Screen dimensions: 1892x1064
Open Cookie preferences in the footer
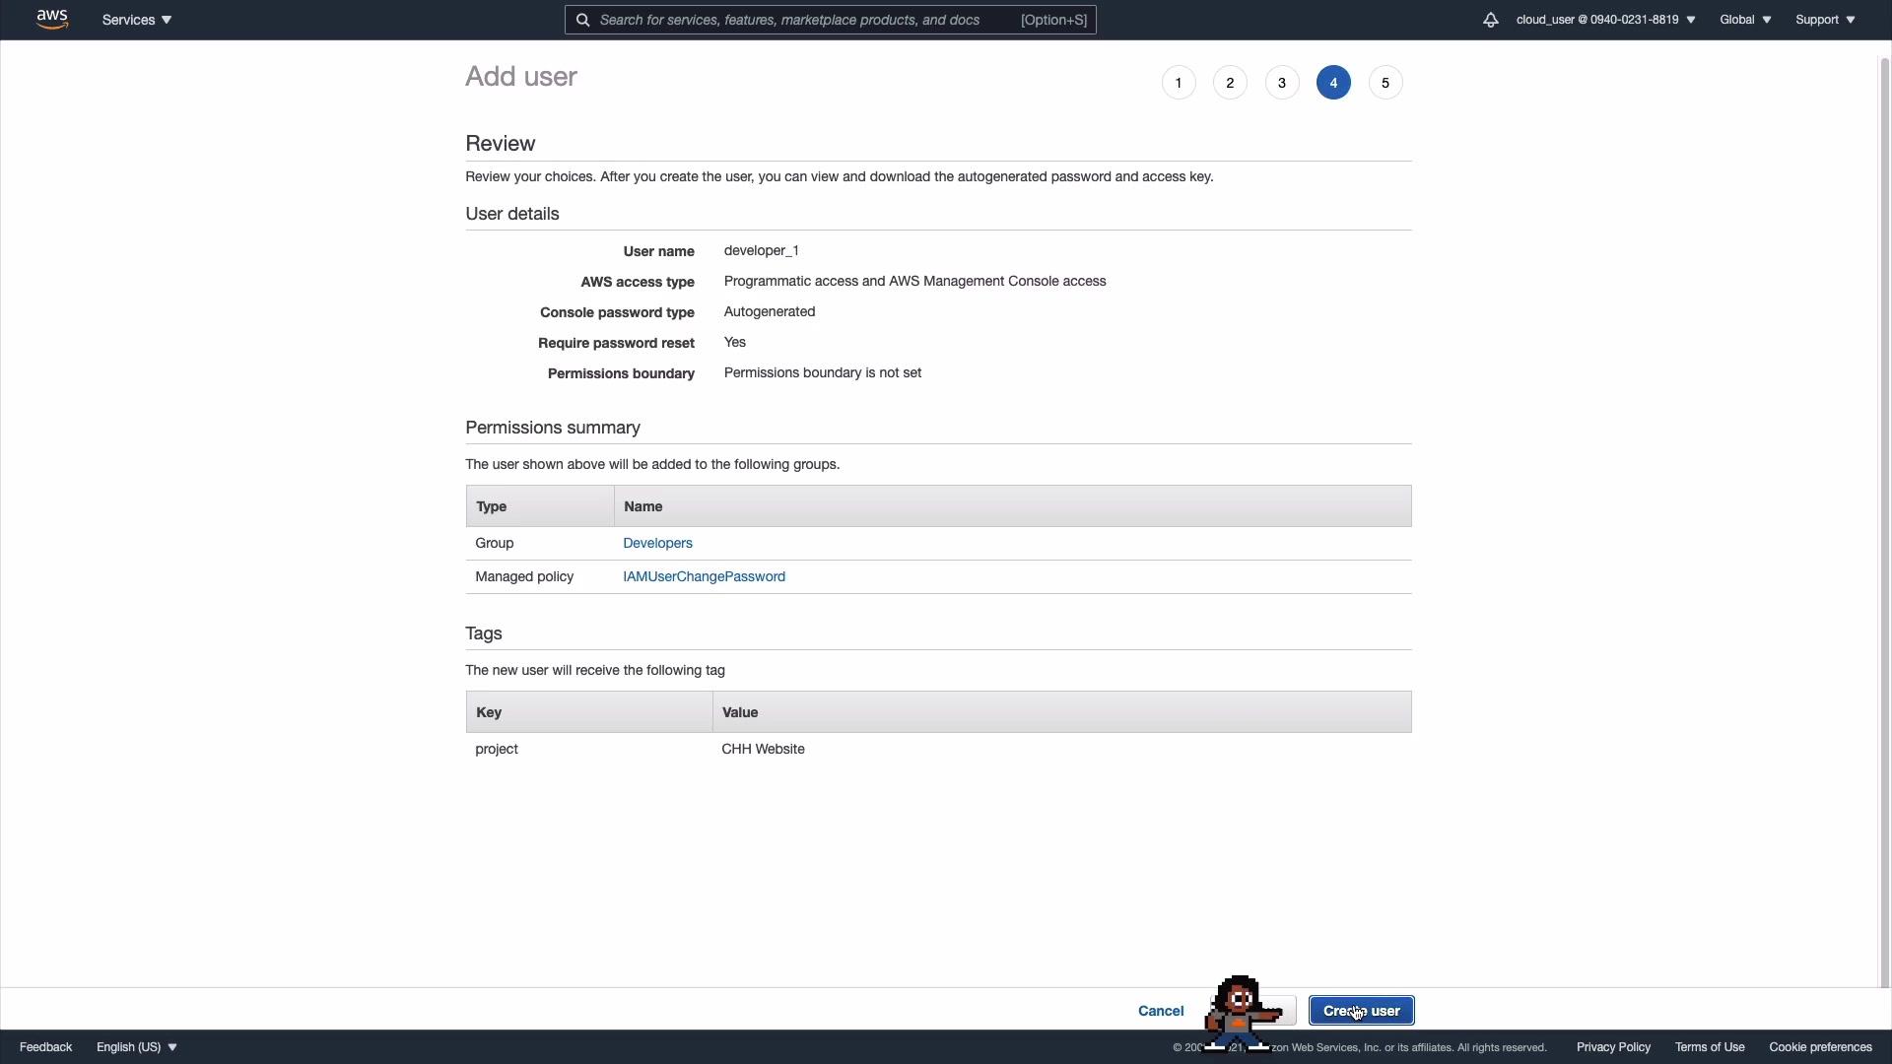1820,1047
